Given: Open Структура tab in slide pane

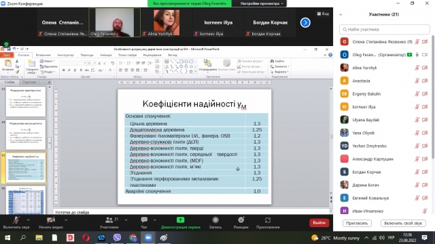Looking at the screenshot, I should point(29,82).
